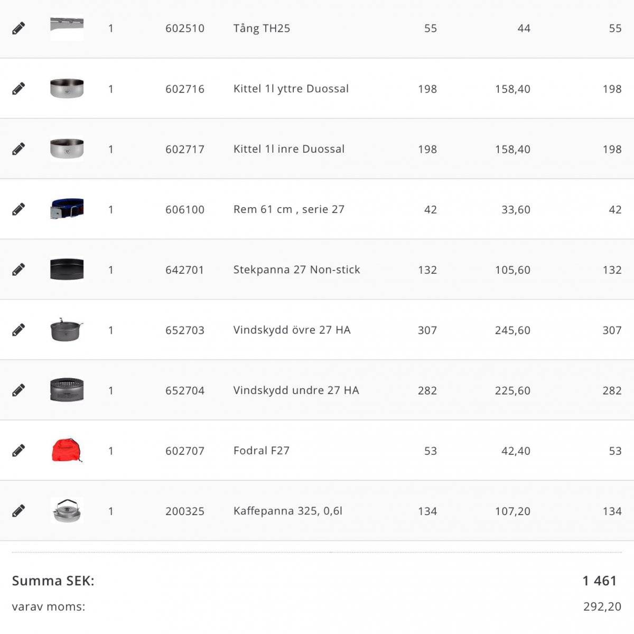Open the red Fodral F27 bag thumbnail

point(67,450)
